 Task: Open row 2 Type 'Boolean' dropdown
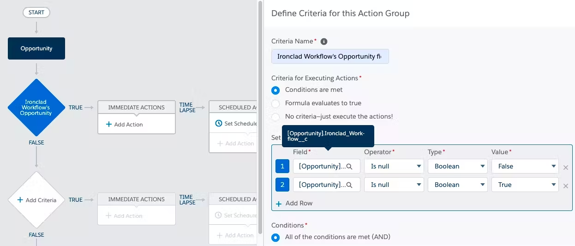click(x=458, y=185)
